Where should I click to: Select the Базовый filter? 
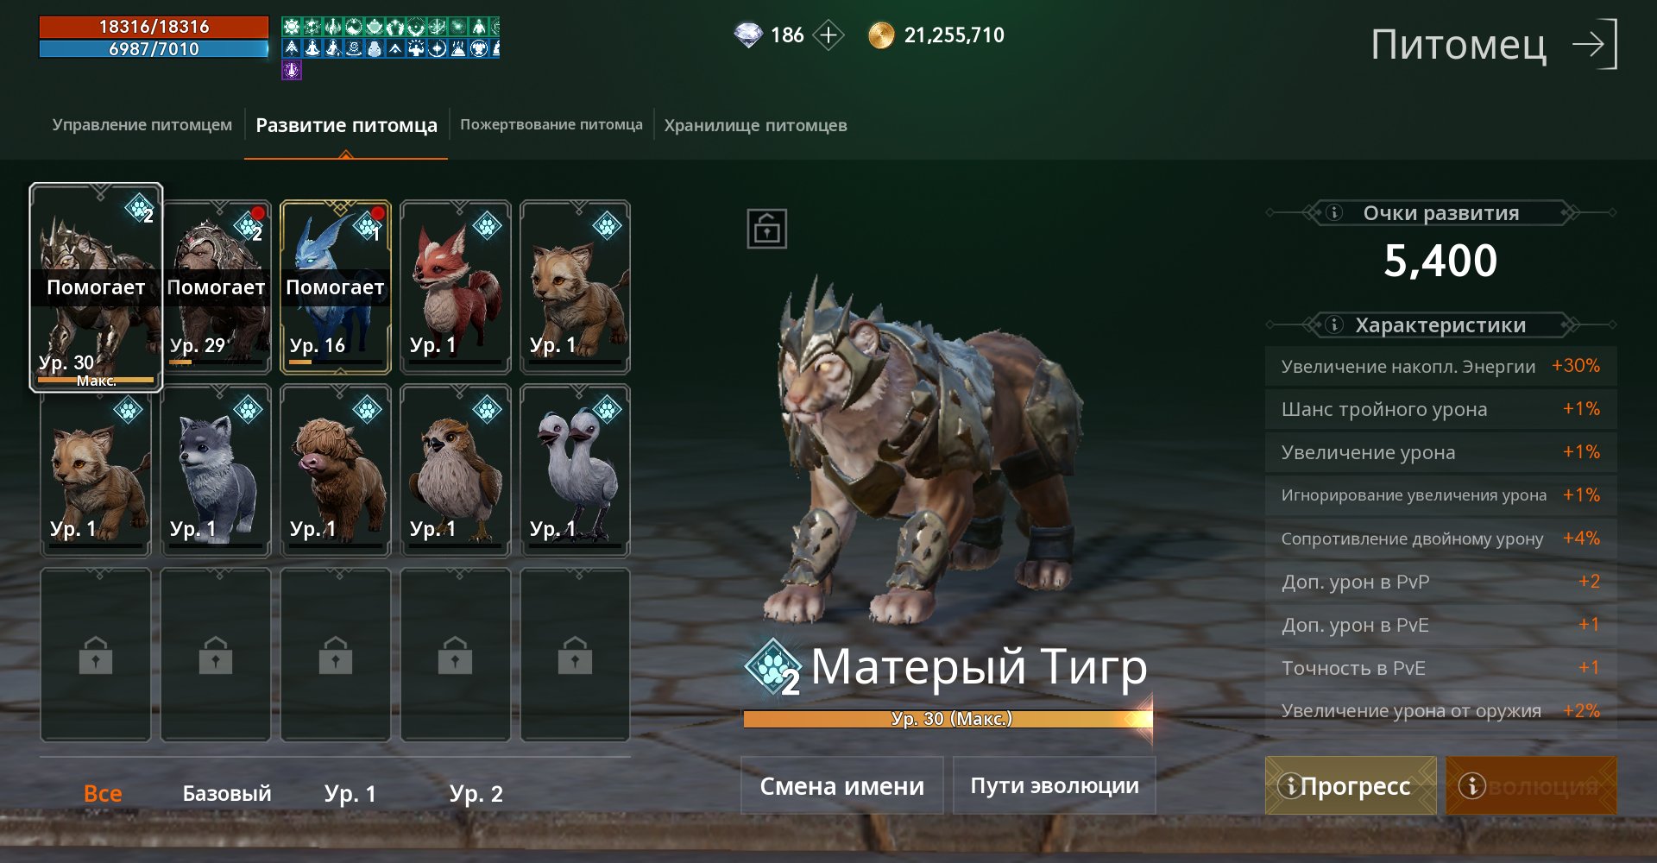point(227,793)
